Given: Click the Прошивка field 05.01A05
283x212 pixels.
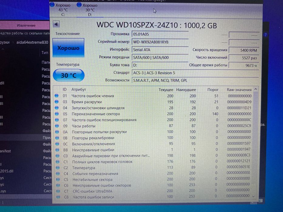Looking at the screenshot, I should click(160, 34).
